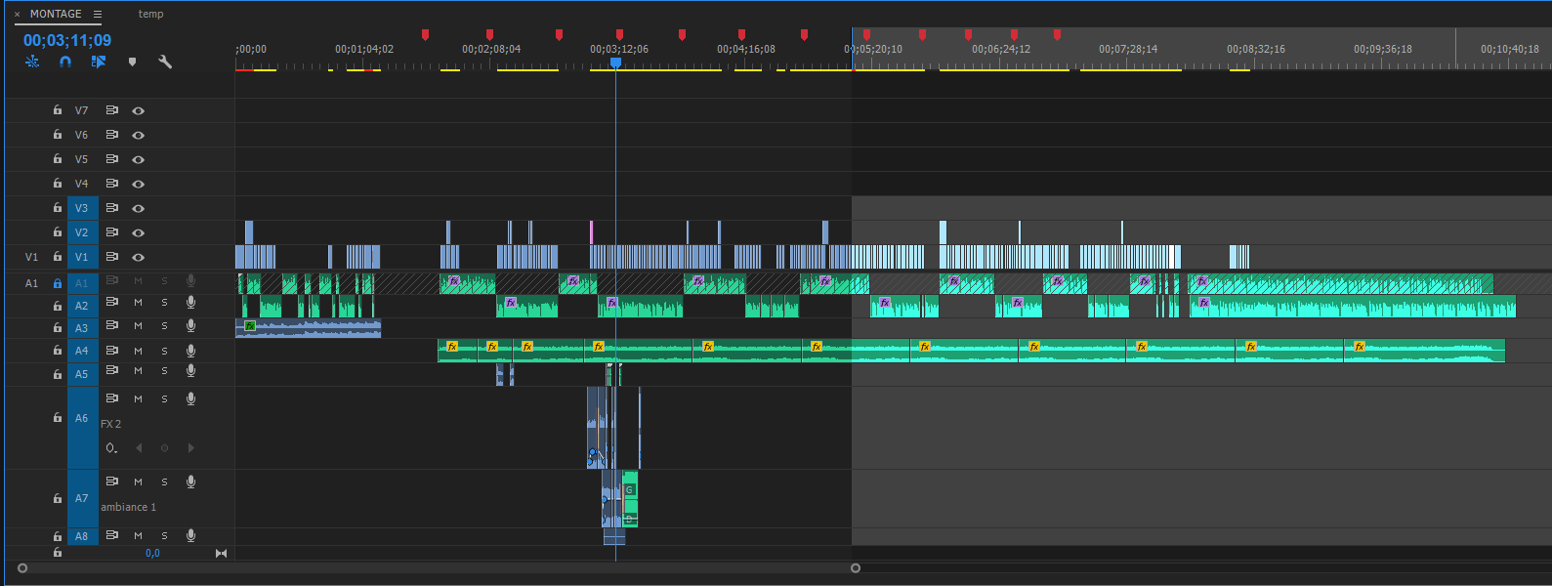Viewport: 1552px width, 586px height.
Task: Toggle sync lock on track V5
Action: pyautogui.click(x=112, y=159)
